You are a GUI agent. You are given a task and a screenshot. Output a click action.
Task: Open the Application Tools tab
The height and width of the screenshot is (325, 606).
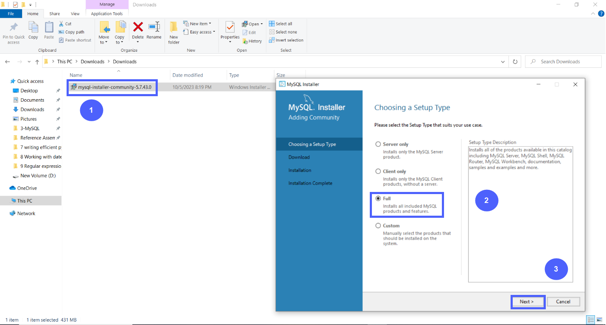(x=107, y=14)
